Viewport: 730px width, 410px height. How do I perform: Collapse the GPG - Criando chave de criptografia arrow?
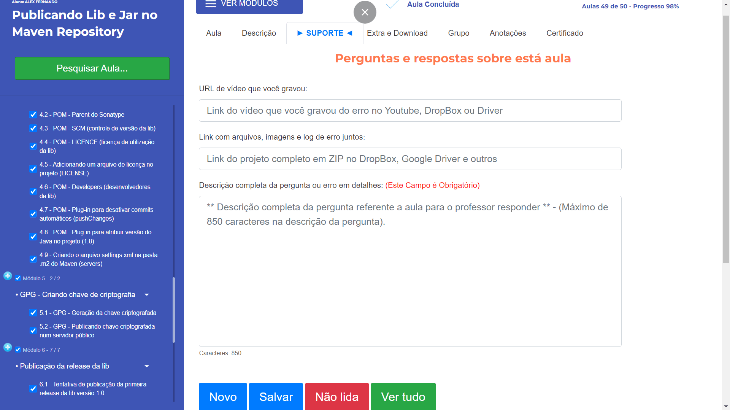tap(147, 295)
